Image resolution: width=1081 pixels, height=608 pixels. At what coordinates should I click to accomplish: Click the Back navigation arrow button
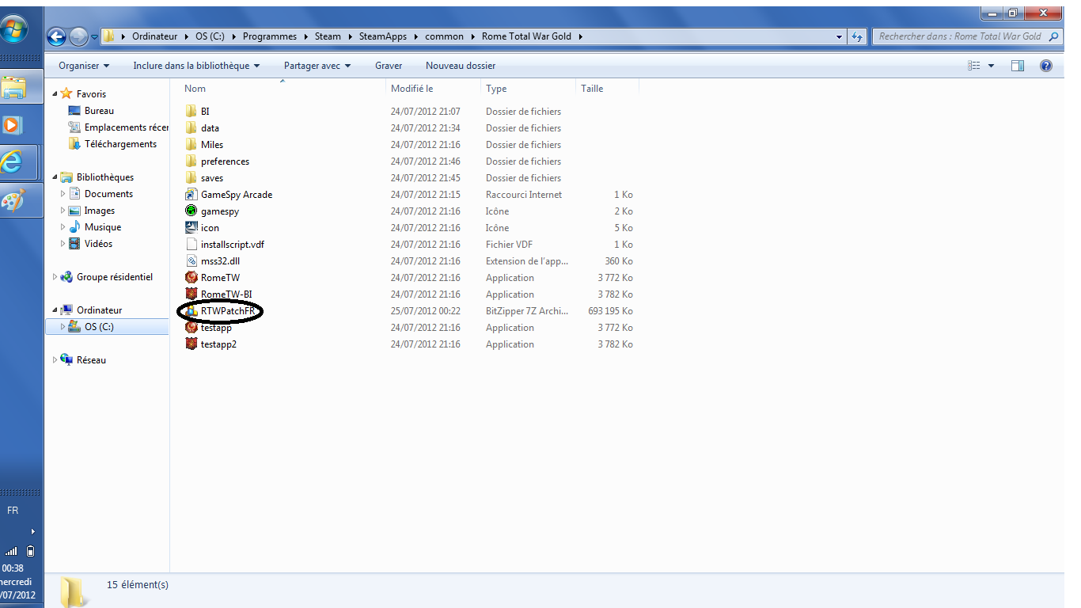(57, 36)
